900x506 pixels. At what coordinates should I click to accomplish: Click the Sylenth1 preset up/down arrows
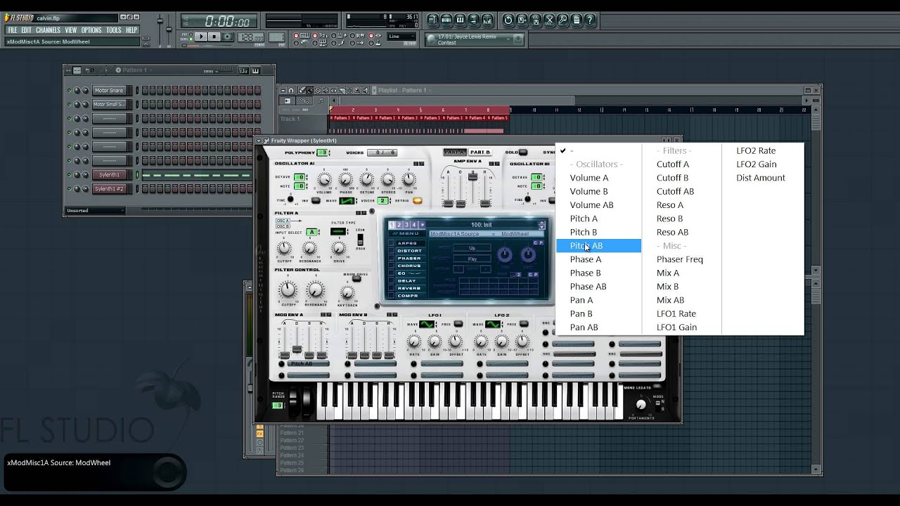pos(541,225)
